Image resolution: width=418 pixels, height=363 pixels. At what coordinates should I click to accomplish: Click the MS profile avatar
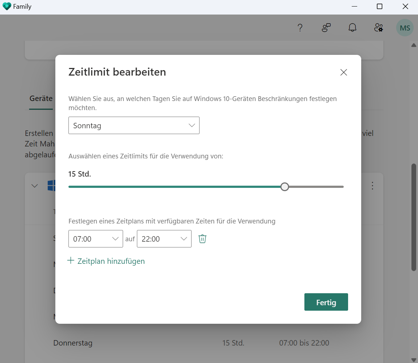[405, 28]
